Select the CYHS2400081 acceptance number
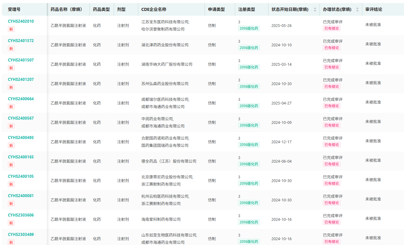This screenshot has height=245, width=404. 21,196
